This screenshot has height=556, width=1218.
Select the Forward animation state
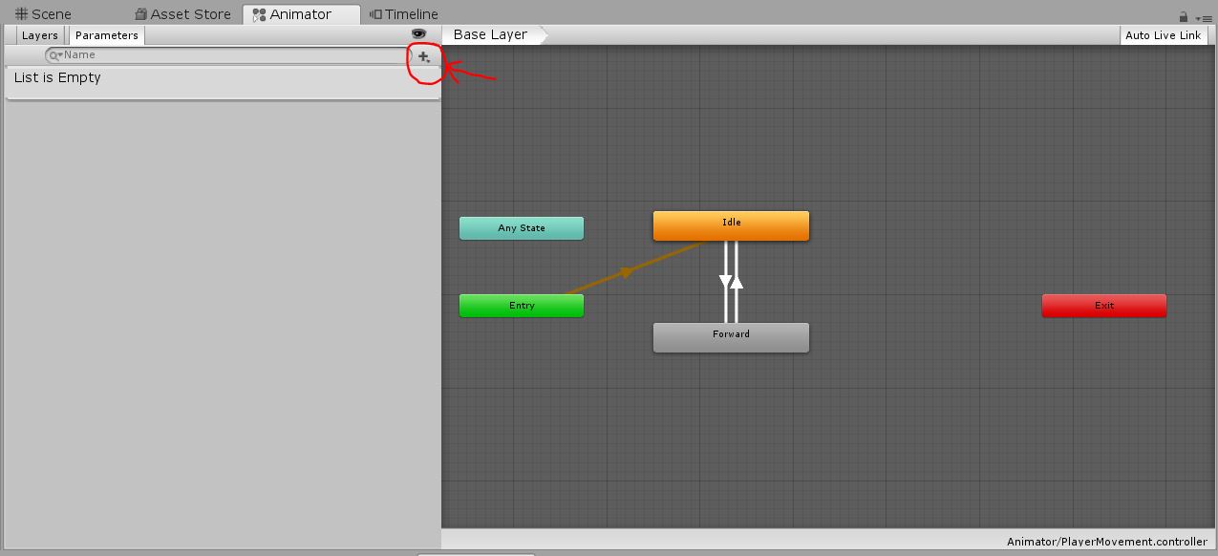click(730, 336)
